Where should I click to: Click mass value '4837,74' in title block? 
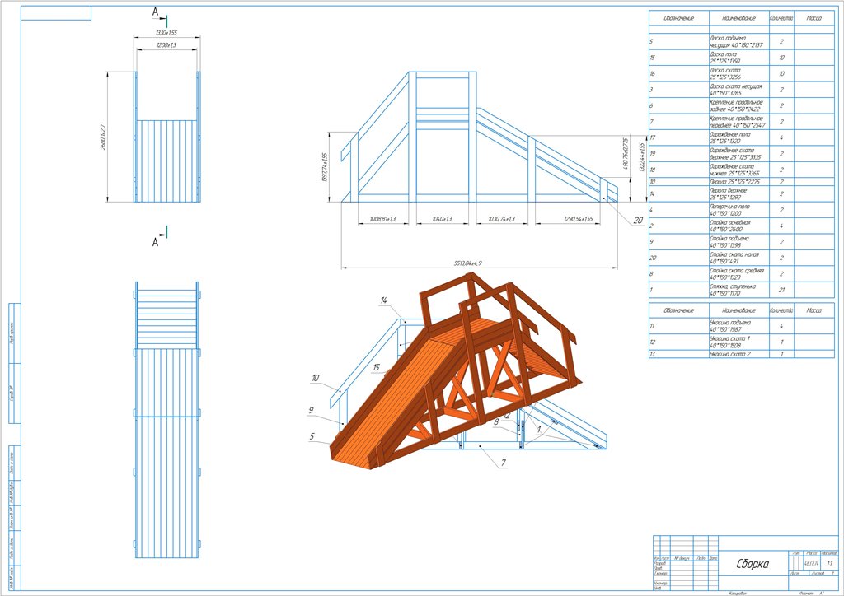point(812,563)
